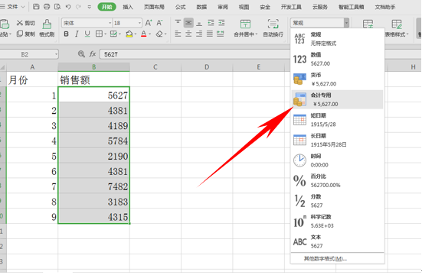
Task: Choose 短日期 short date format
Action: pos(338,120)
